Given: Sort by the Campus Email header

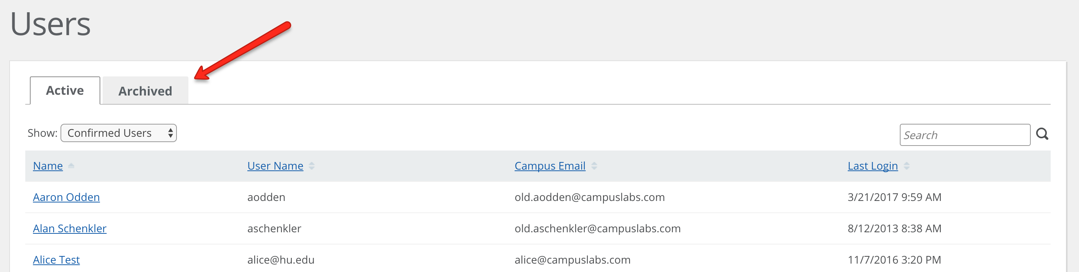Looking at the screenshot, I should (549, 166).
